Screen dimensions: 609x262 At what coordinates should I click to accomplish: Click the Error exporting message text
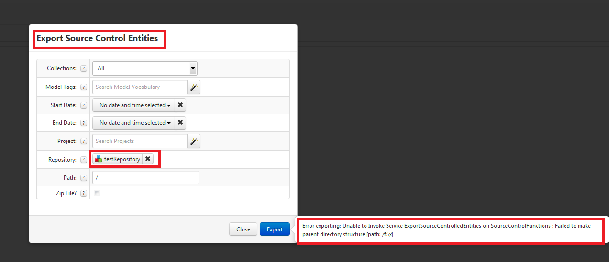coord(446,230)
